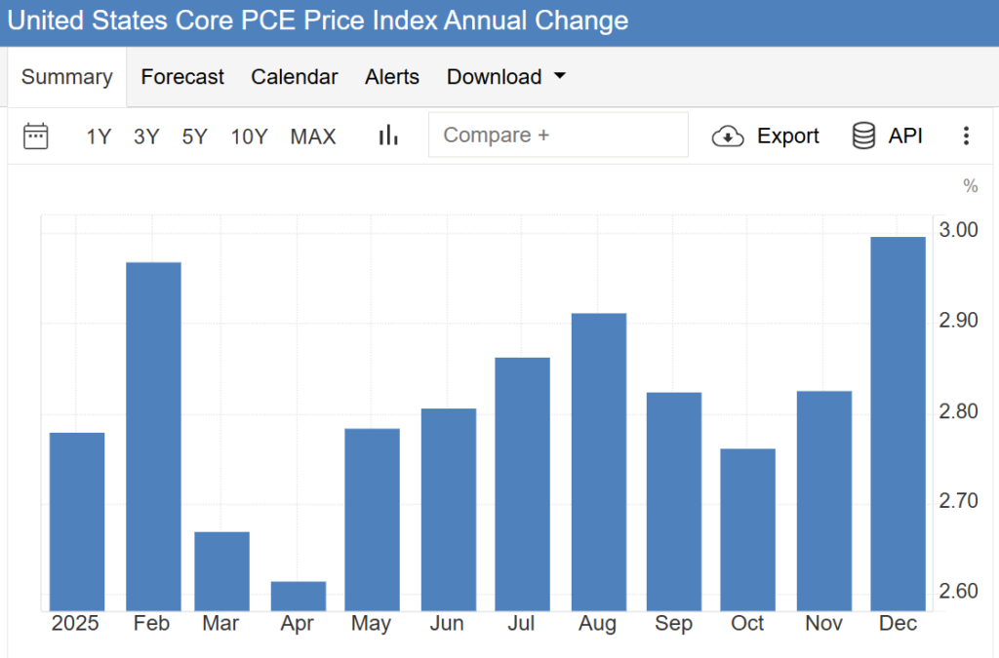Image resolution: width=999 pixels, height=658 pixels.
Task: Open the three-dot more options menu
Action: coord(966,135)
